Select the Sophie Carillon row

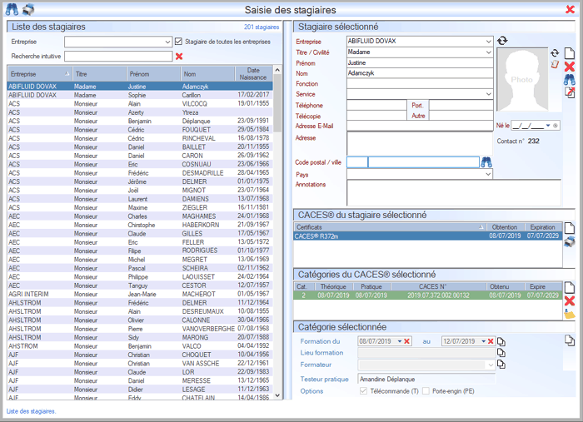point(140,95)
